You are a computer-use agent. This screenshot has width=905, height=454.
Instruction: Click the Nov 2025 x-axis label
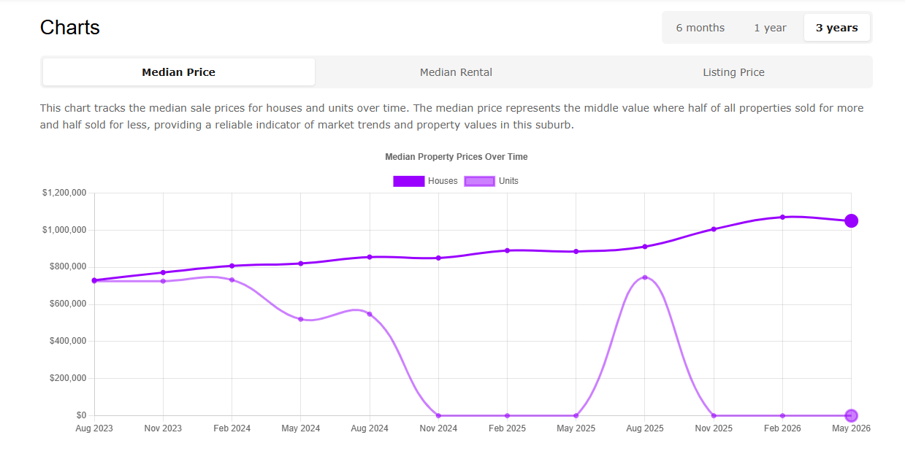[714, 428]
